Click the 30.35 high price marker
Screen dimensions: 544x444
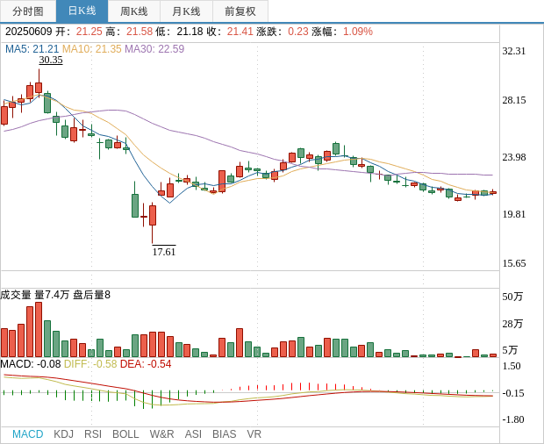point(51,61)
